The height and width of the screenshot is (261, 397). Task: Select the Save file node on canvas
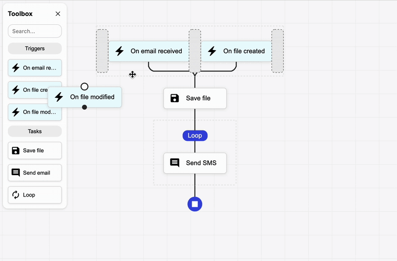click(x=195, y=98)
